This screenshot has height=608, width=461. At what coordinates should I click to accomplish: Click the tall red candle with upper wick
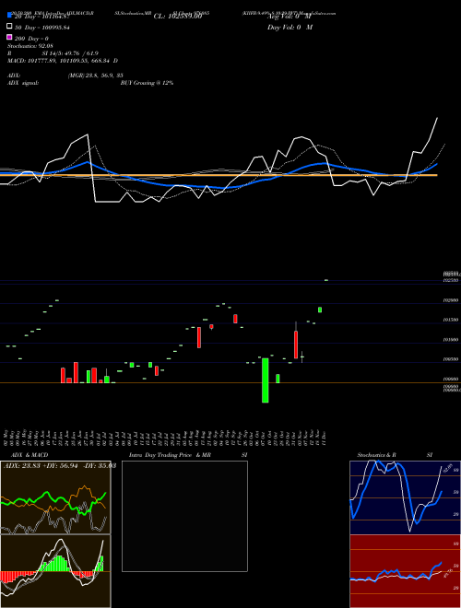(296, 345)
